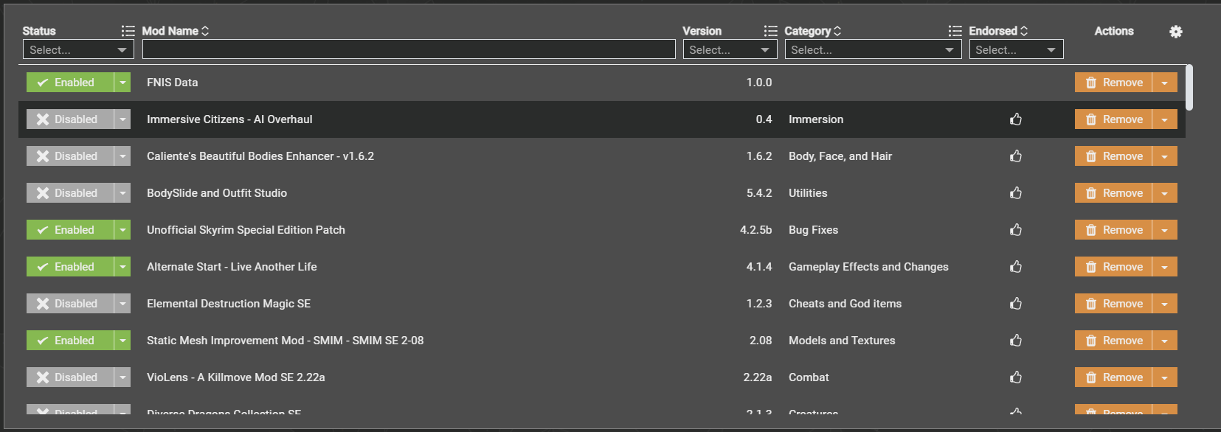Screen dimensions: 1221x432
Task: Click the Combat category cell
Action: click(x=809, y=377)
